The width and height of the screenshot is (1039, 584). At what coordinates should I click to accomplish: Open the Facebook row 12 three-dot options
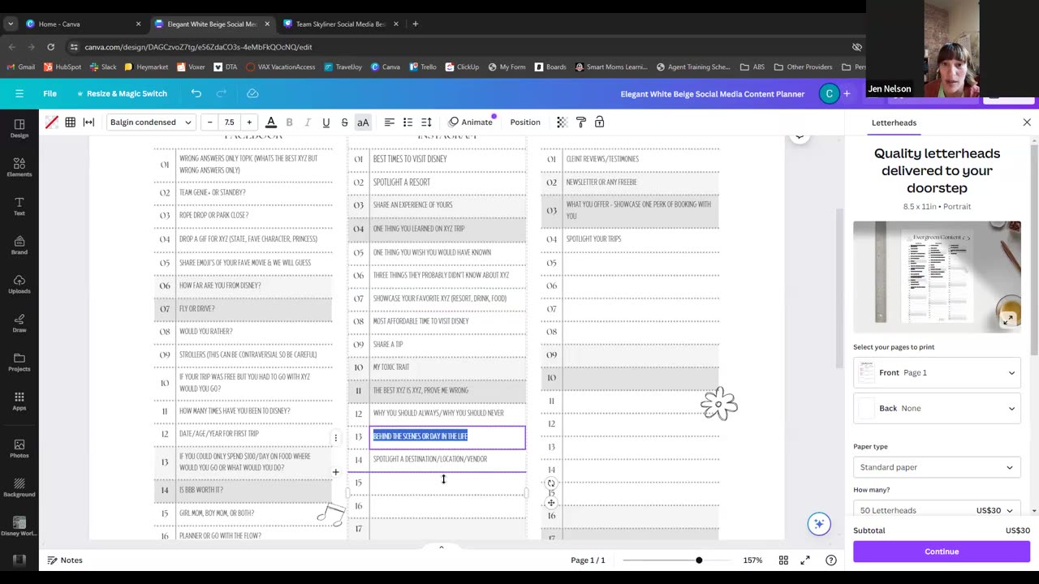335,437
